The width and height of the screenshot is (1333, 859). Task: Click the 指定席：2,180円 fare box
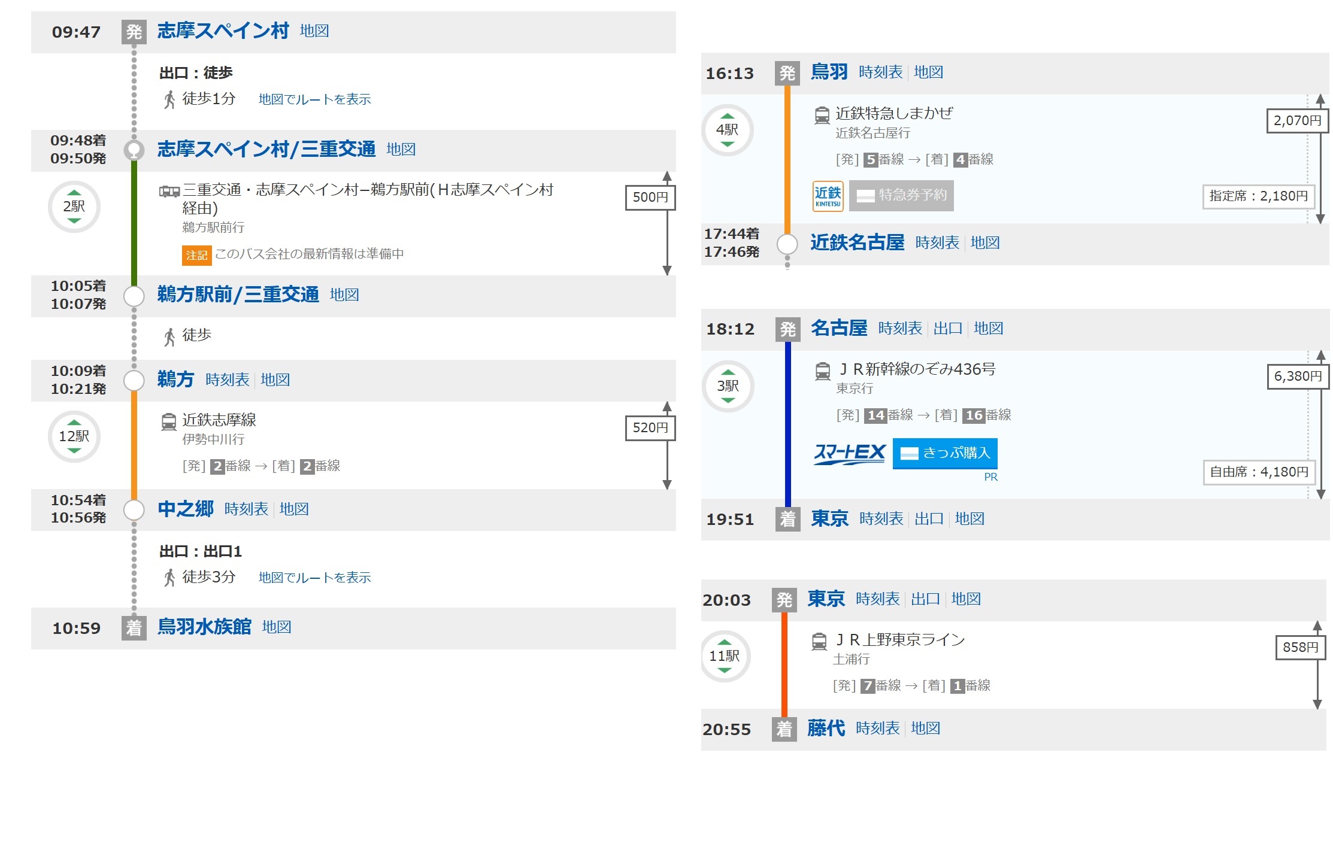point(1258,196)
